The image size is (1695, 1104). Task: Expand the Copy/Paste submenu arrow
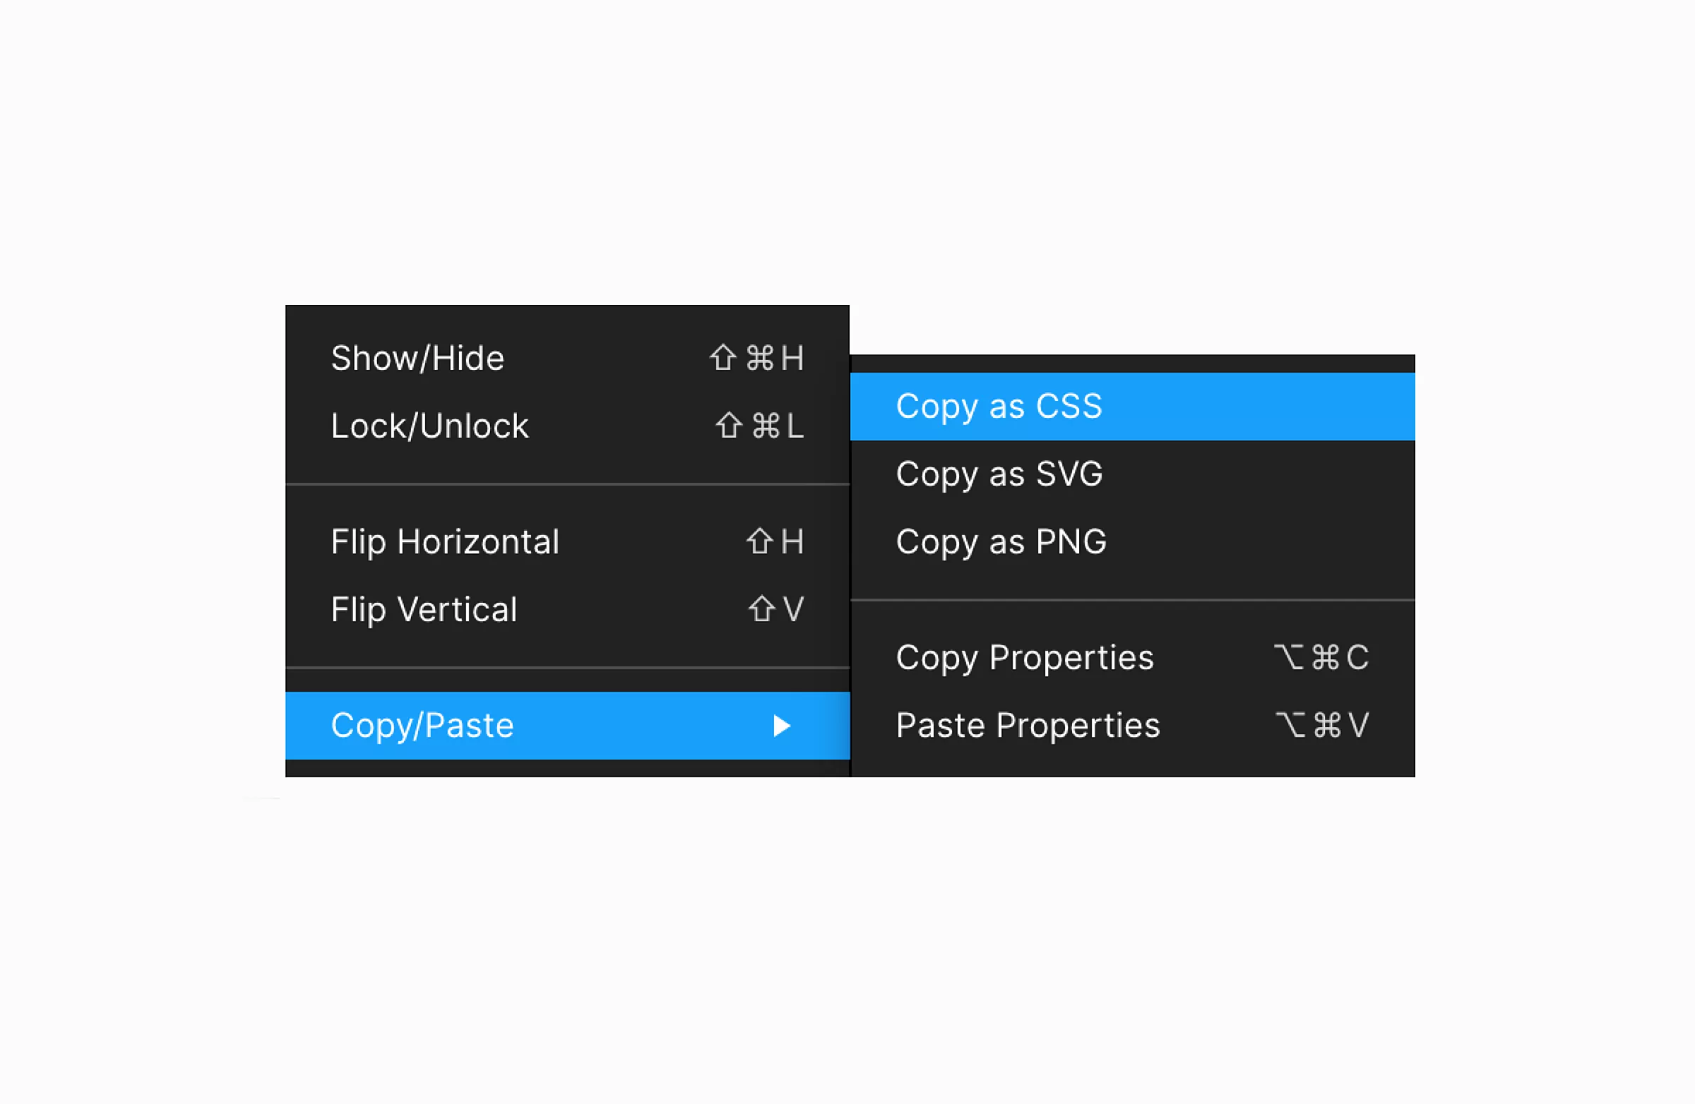tap(782, 726)
